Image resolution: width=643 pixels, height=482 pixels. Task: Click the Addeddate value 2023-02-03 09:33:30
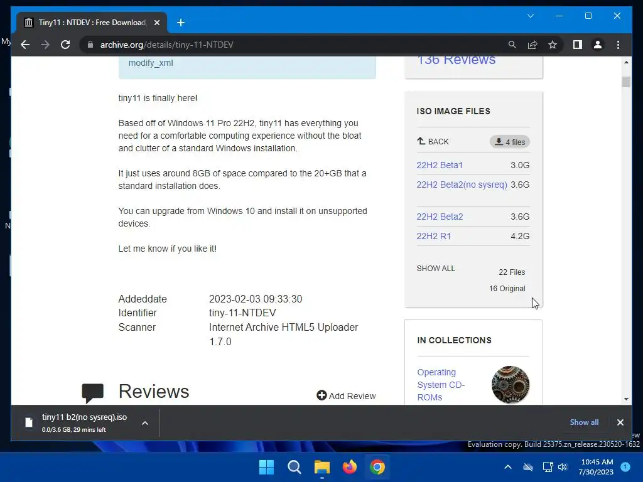[256, 299]
